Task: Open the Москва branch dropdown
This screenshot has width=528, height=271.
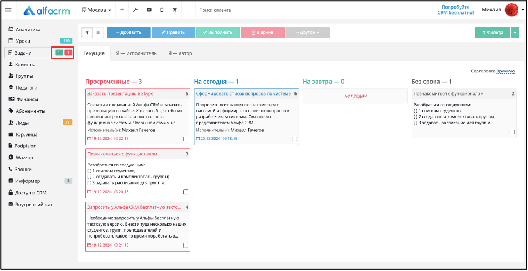Action: 97,10
